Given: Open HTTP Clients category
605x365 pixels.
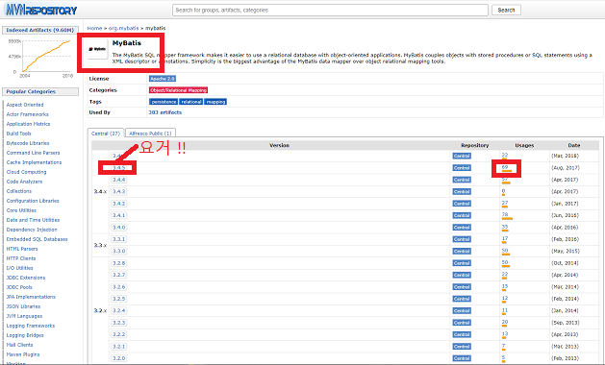Looking at the screenshot, I should [21, 258].
